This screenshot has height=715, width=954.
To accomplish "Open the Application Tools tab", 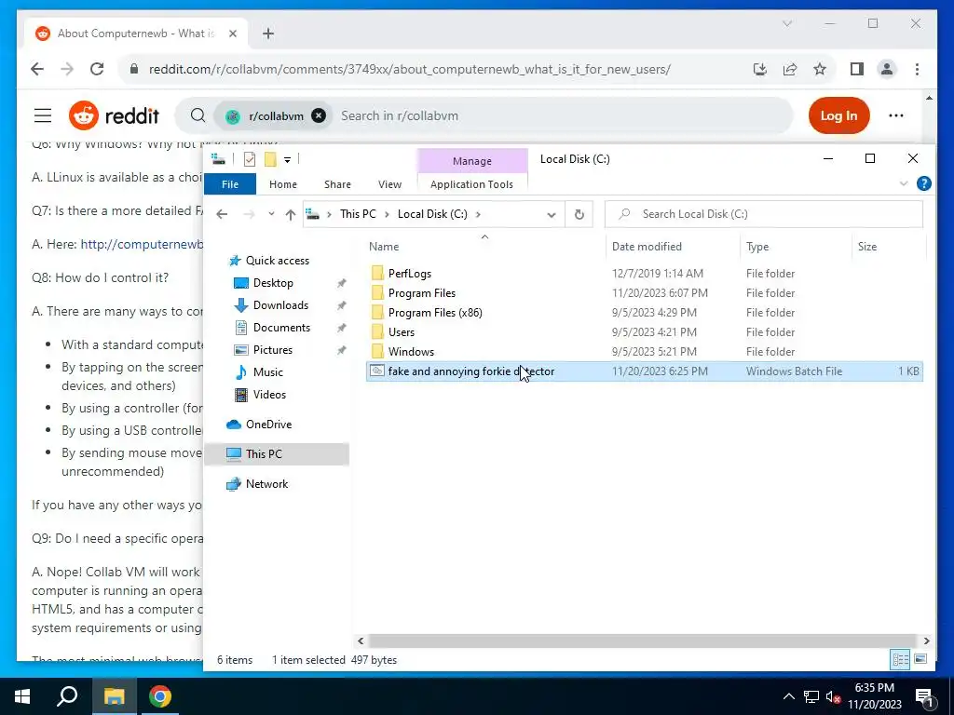I will click(471, 184).
